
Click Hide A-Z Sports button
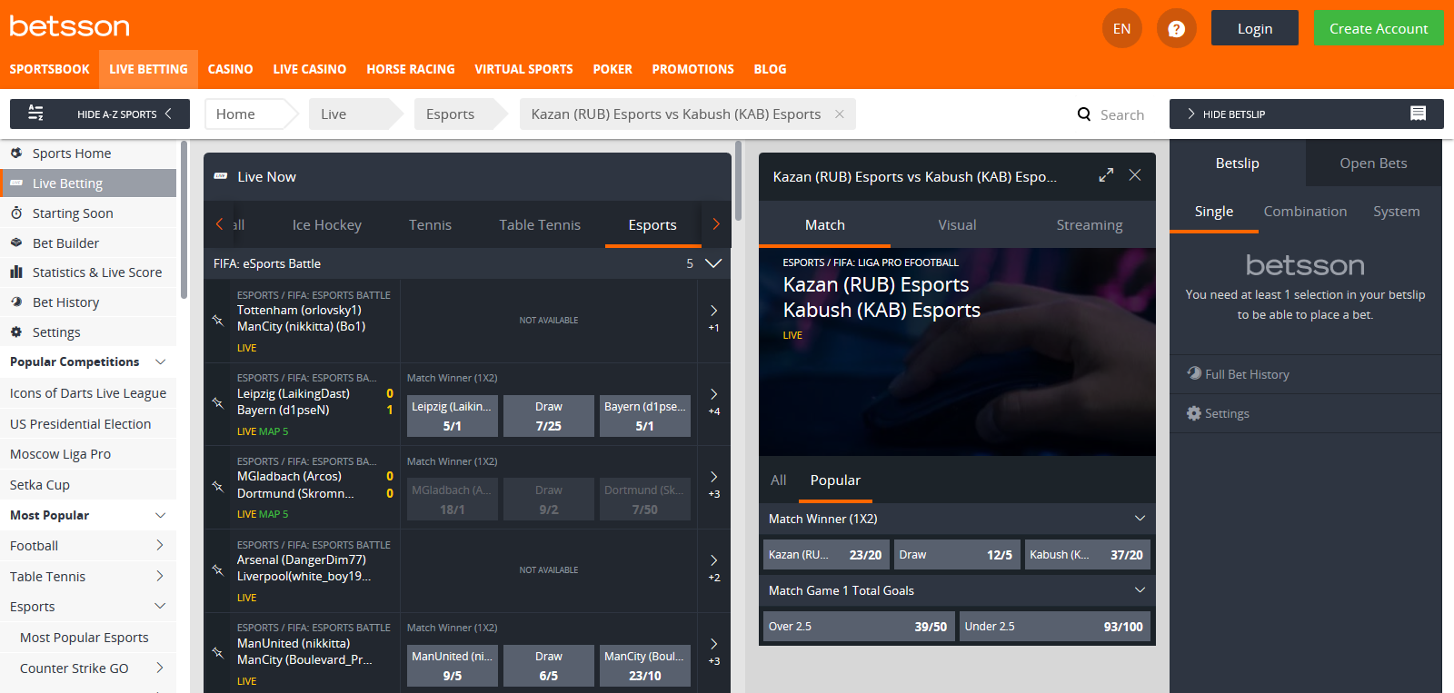coord(100,114)
